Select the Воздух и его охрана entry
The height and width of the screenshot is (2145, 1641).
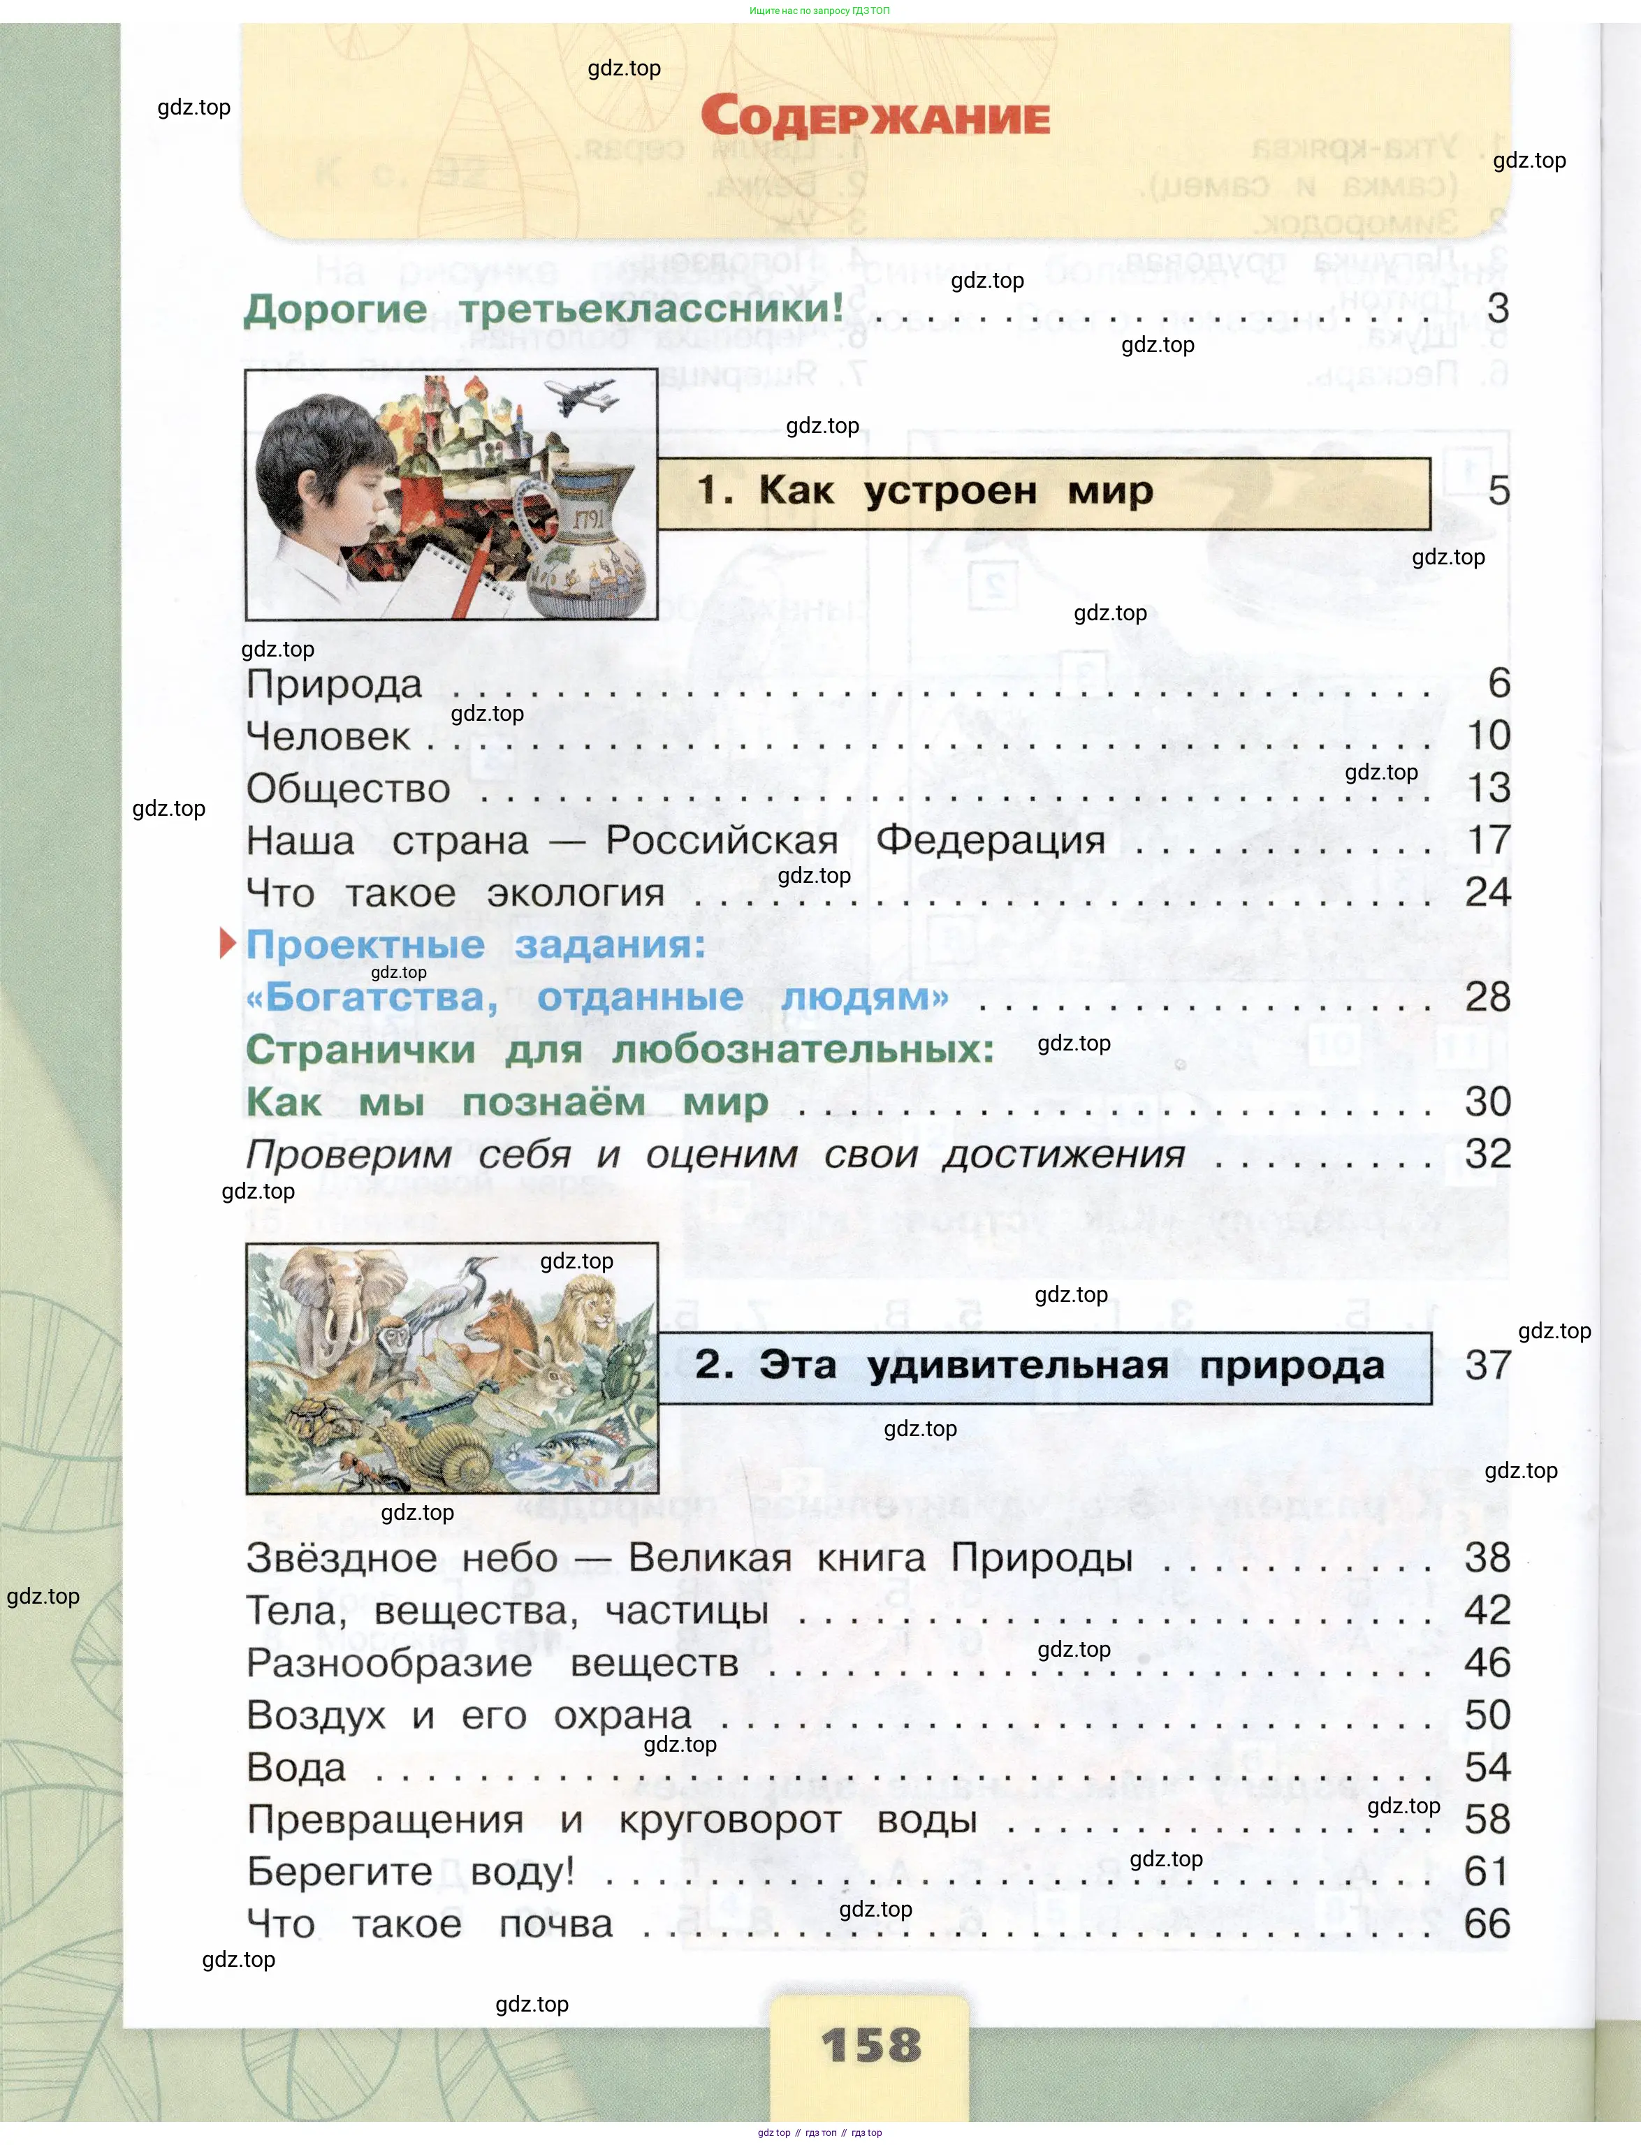coord(469,1715)
